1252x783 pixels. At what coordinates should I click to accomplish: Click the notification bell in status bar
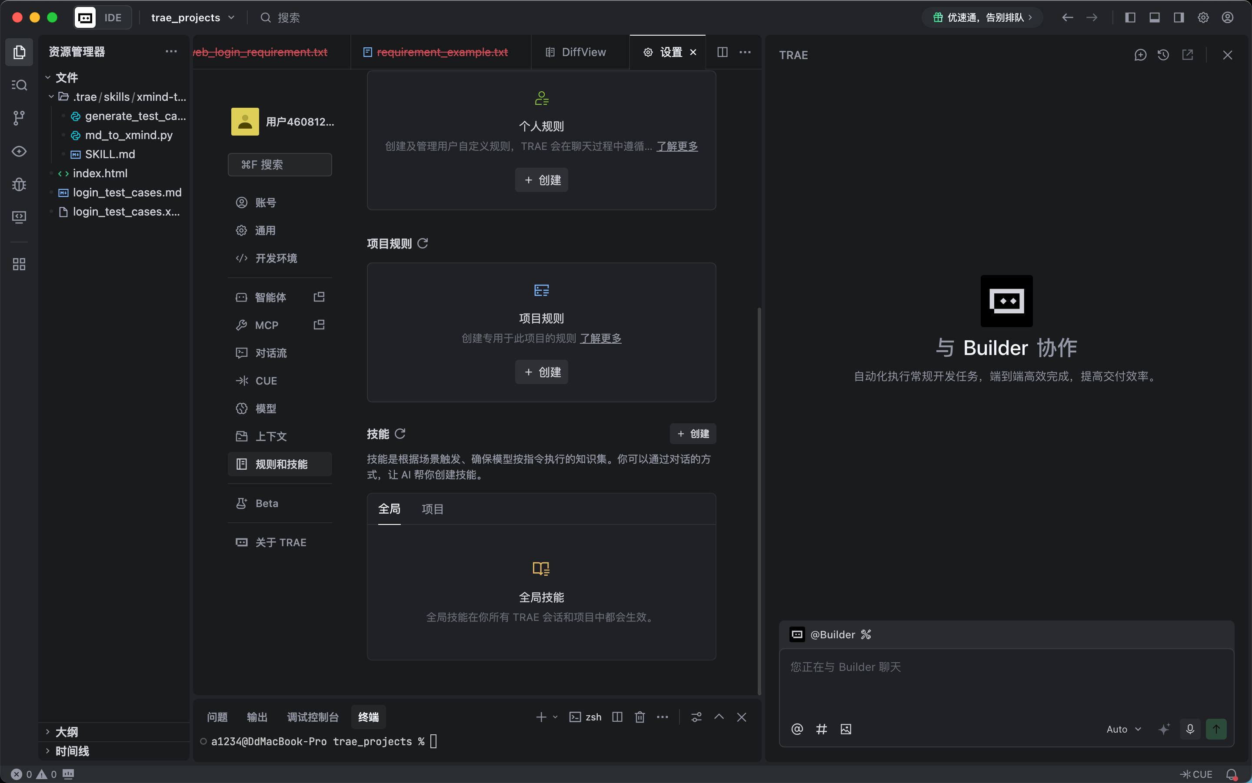pos(1232,774)
